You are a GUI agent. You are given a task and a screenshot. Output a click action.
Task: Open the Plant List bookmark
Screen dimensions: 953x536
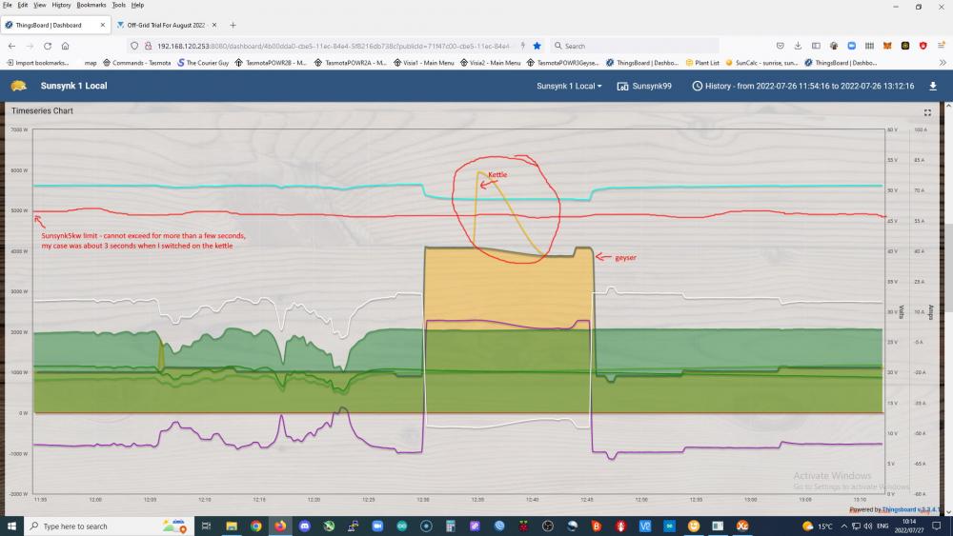pyautogui.click(x=702, y=63)
